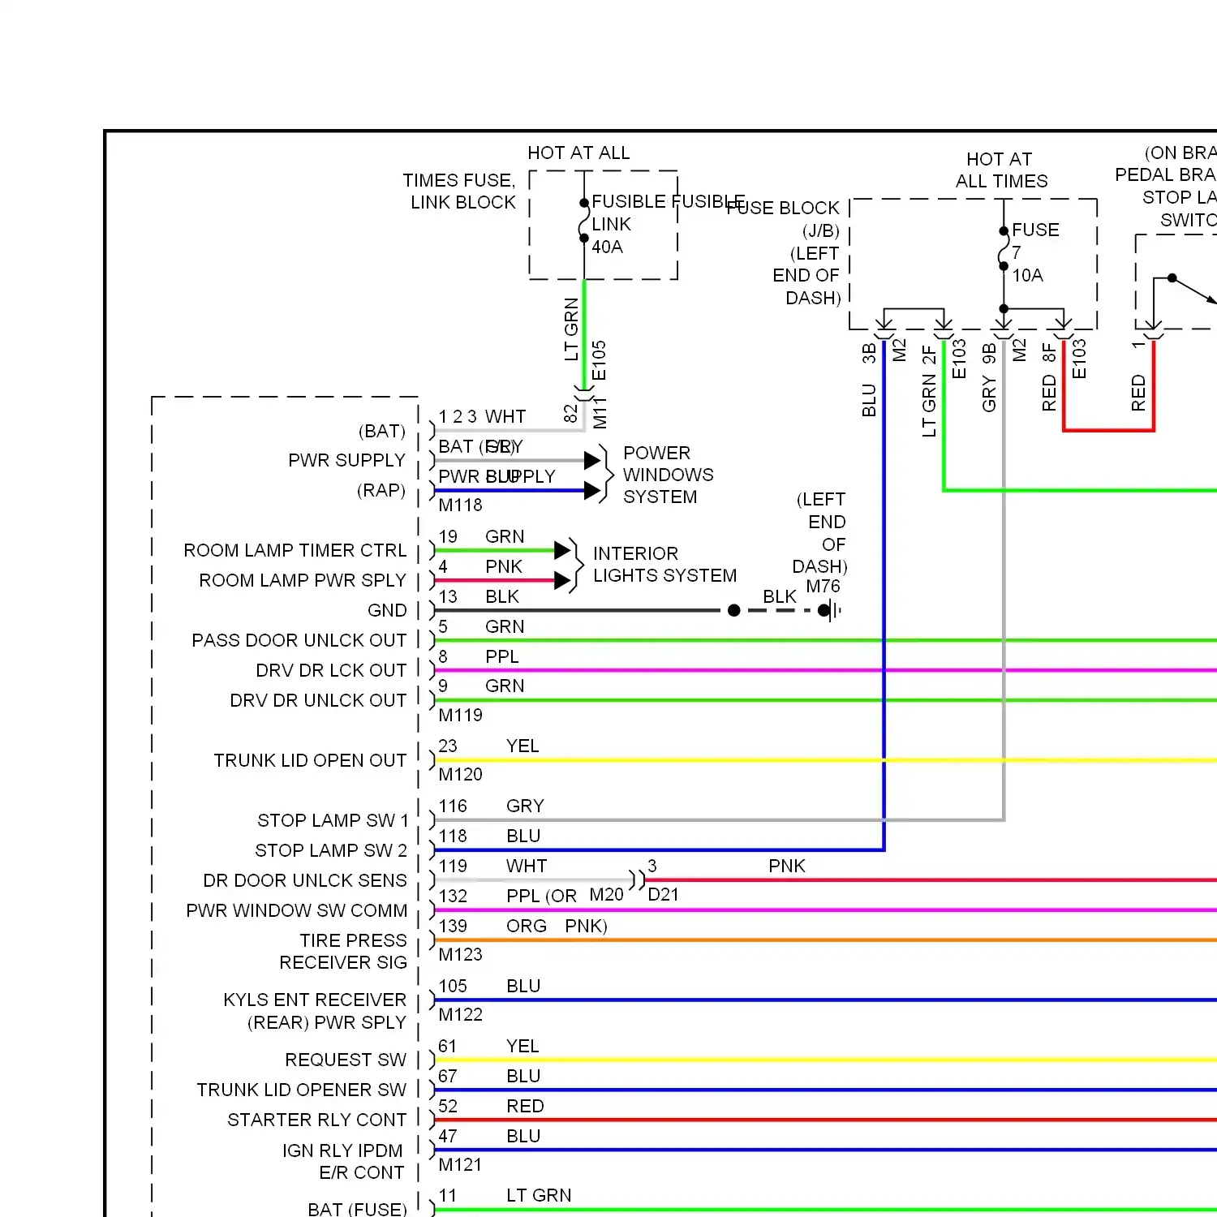Click the "LINK BLOCK" text
The image size is (1217, 1217).
(463, 202)
